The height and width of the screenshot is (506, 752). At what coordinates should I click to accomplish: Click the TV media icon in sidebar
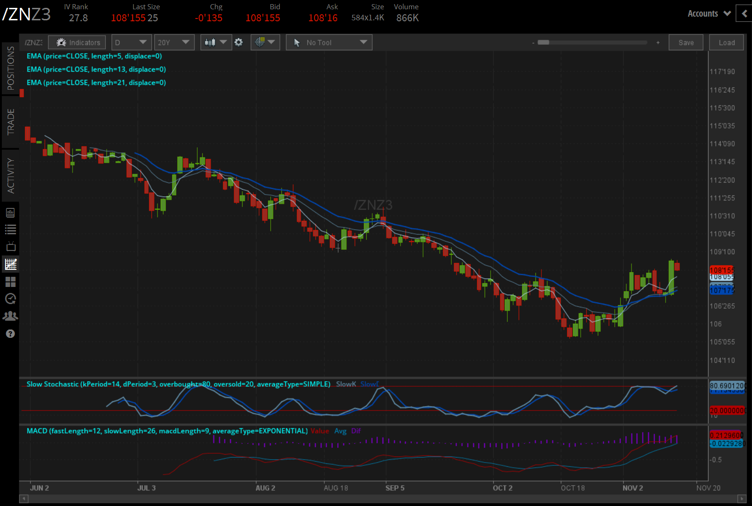pyautogui.click(x=10, y=246)
